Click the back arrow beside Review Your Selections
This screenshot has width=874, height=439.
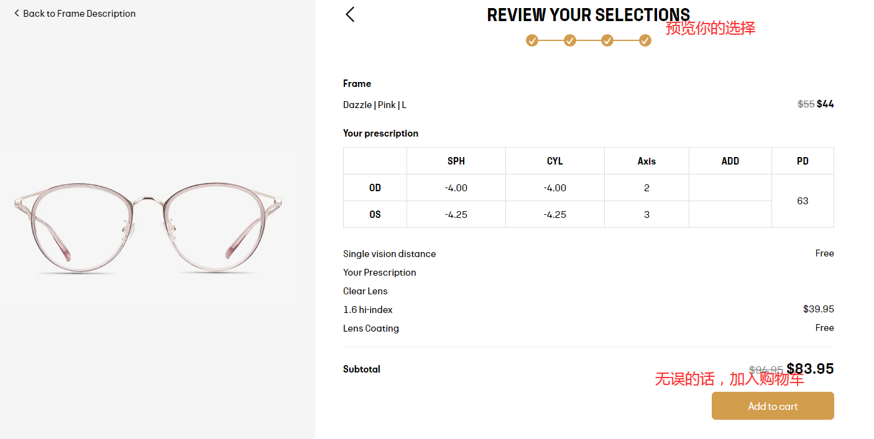click(x=350, y=15)
